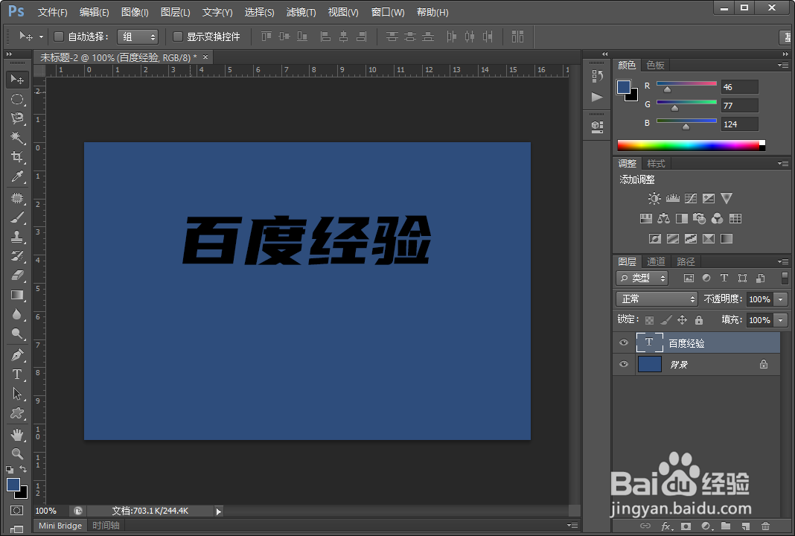This screenshot has width=795, height=536.
Task: Click the R slider track
Action: click(686, 83)
